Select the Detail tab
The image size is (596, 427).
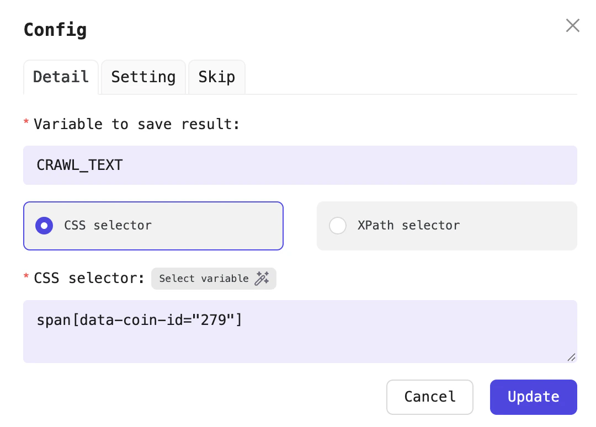pos(61,77)
